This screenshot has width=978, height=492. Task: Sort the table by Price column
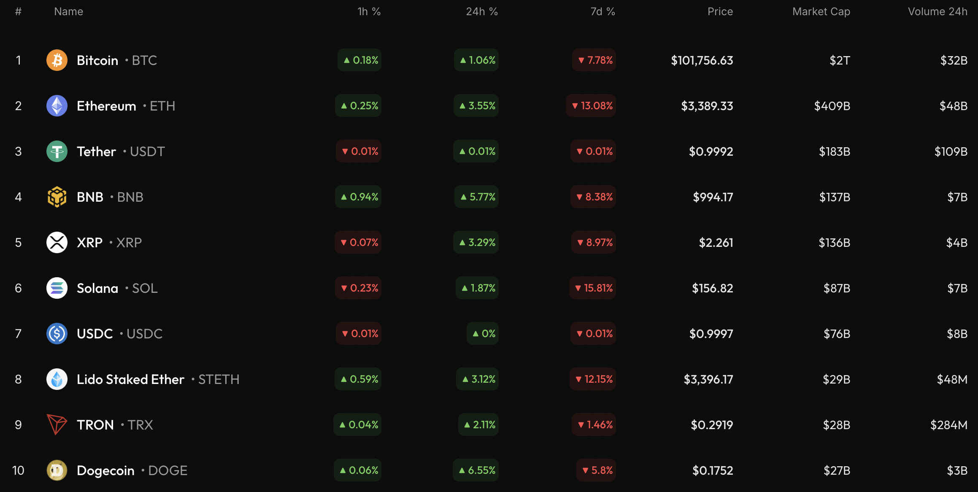[720, 11]
